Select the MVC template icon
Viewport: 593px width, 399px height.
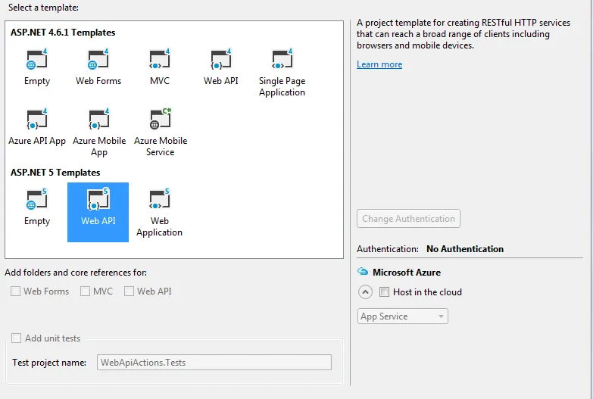click(160, 59)
